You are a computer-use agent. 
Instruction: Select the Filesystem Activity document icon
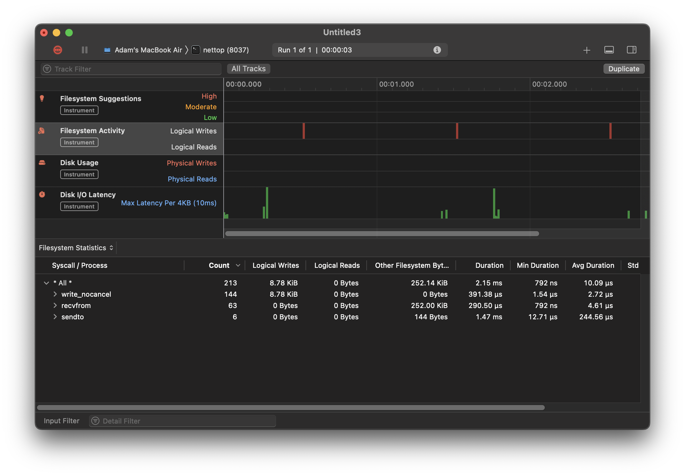pyautogui.click(x=41, y=131)
